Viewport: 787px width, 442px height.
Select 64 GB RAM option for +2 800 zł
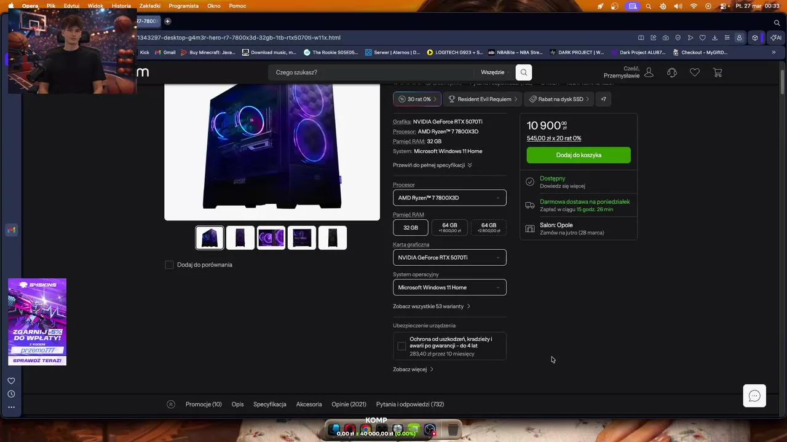coord(489,228)
